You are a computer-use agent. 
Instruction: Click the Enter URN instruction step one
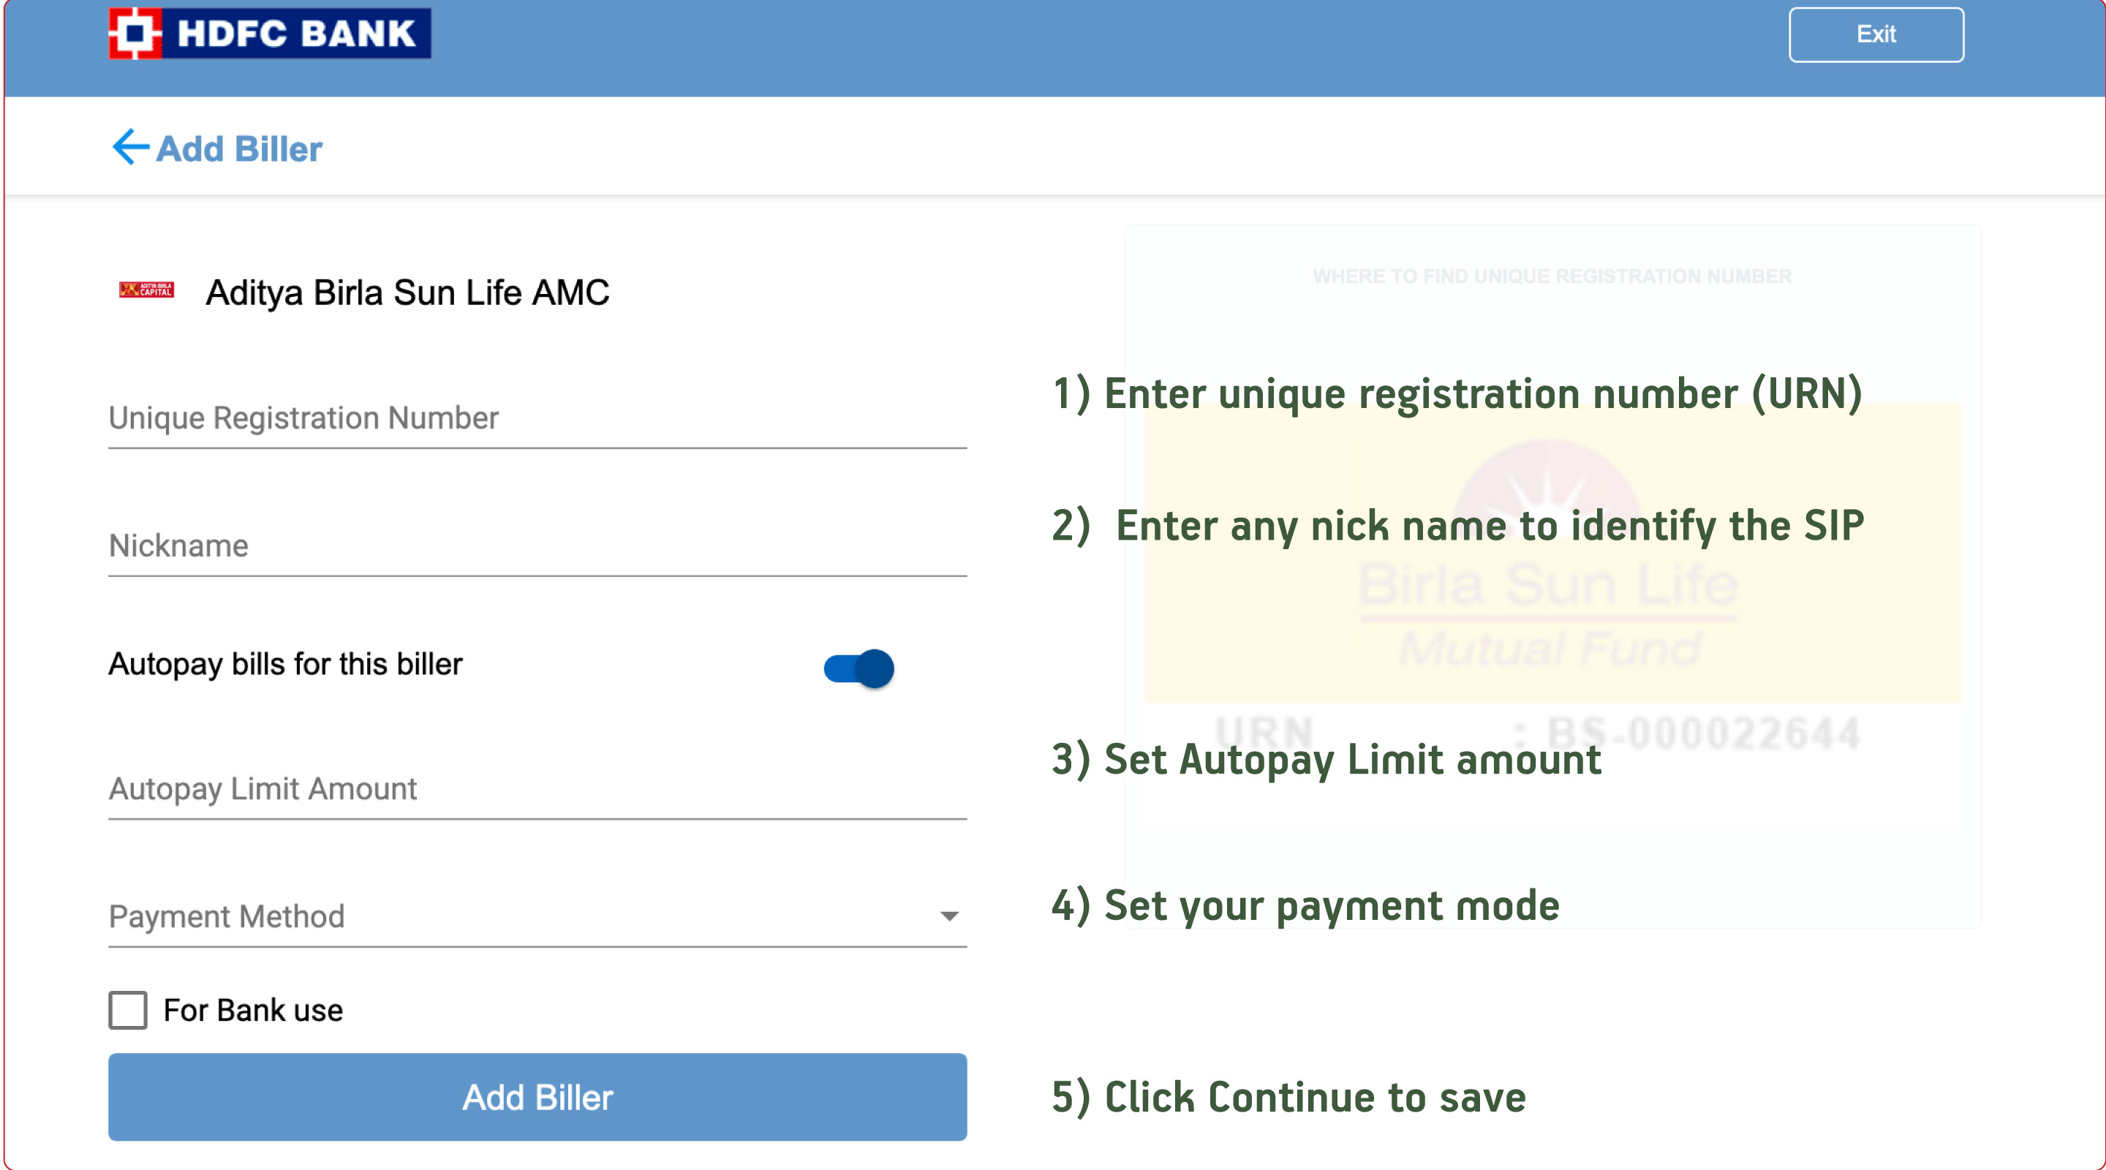(x=1457, y=394)
